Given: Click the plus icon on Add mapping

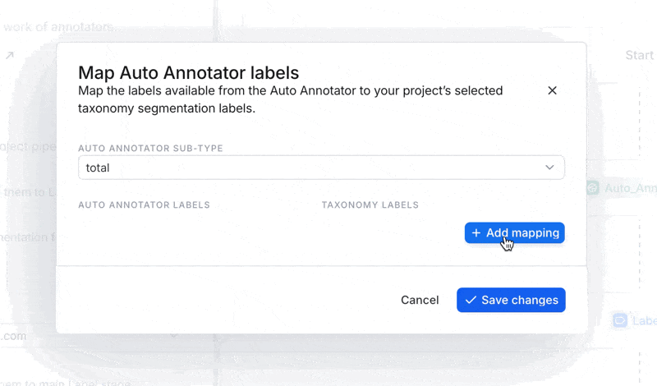Looking at the screenshot, I should coord(476,233).
